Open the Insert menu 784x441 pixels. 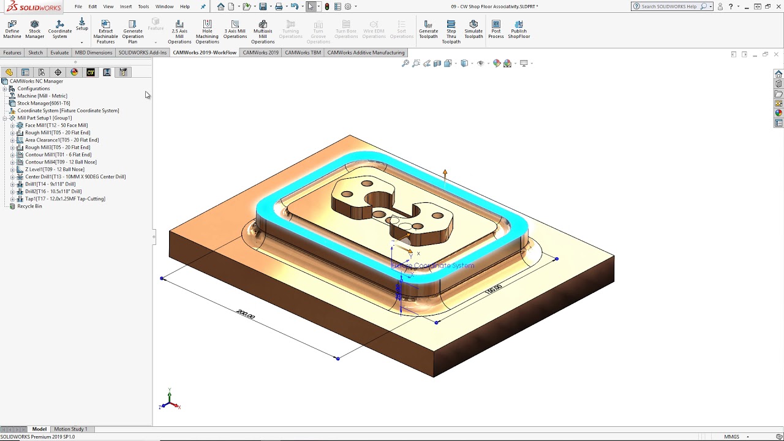tap(126, 7)
